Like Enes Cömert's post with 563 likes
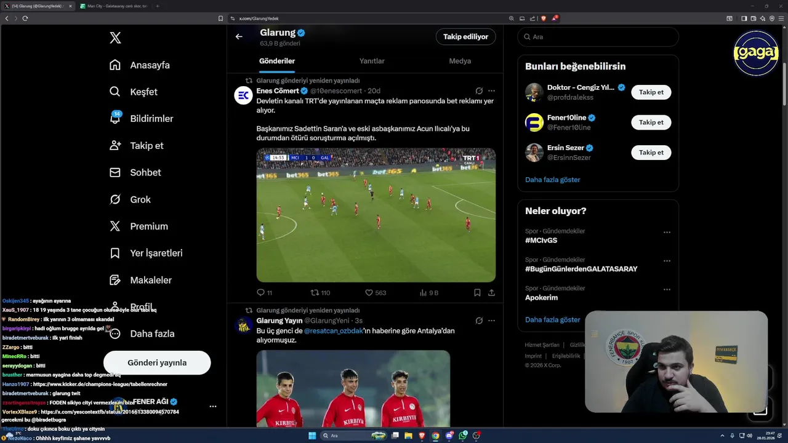 tap(376, 293)
